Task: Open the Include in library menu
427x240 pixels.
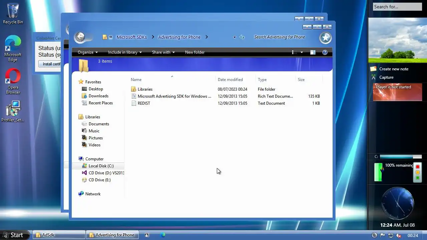Action: 125,52
